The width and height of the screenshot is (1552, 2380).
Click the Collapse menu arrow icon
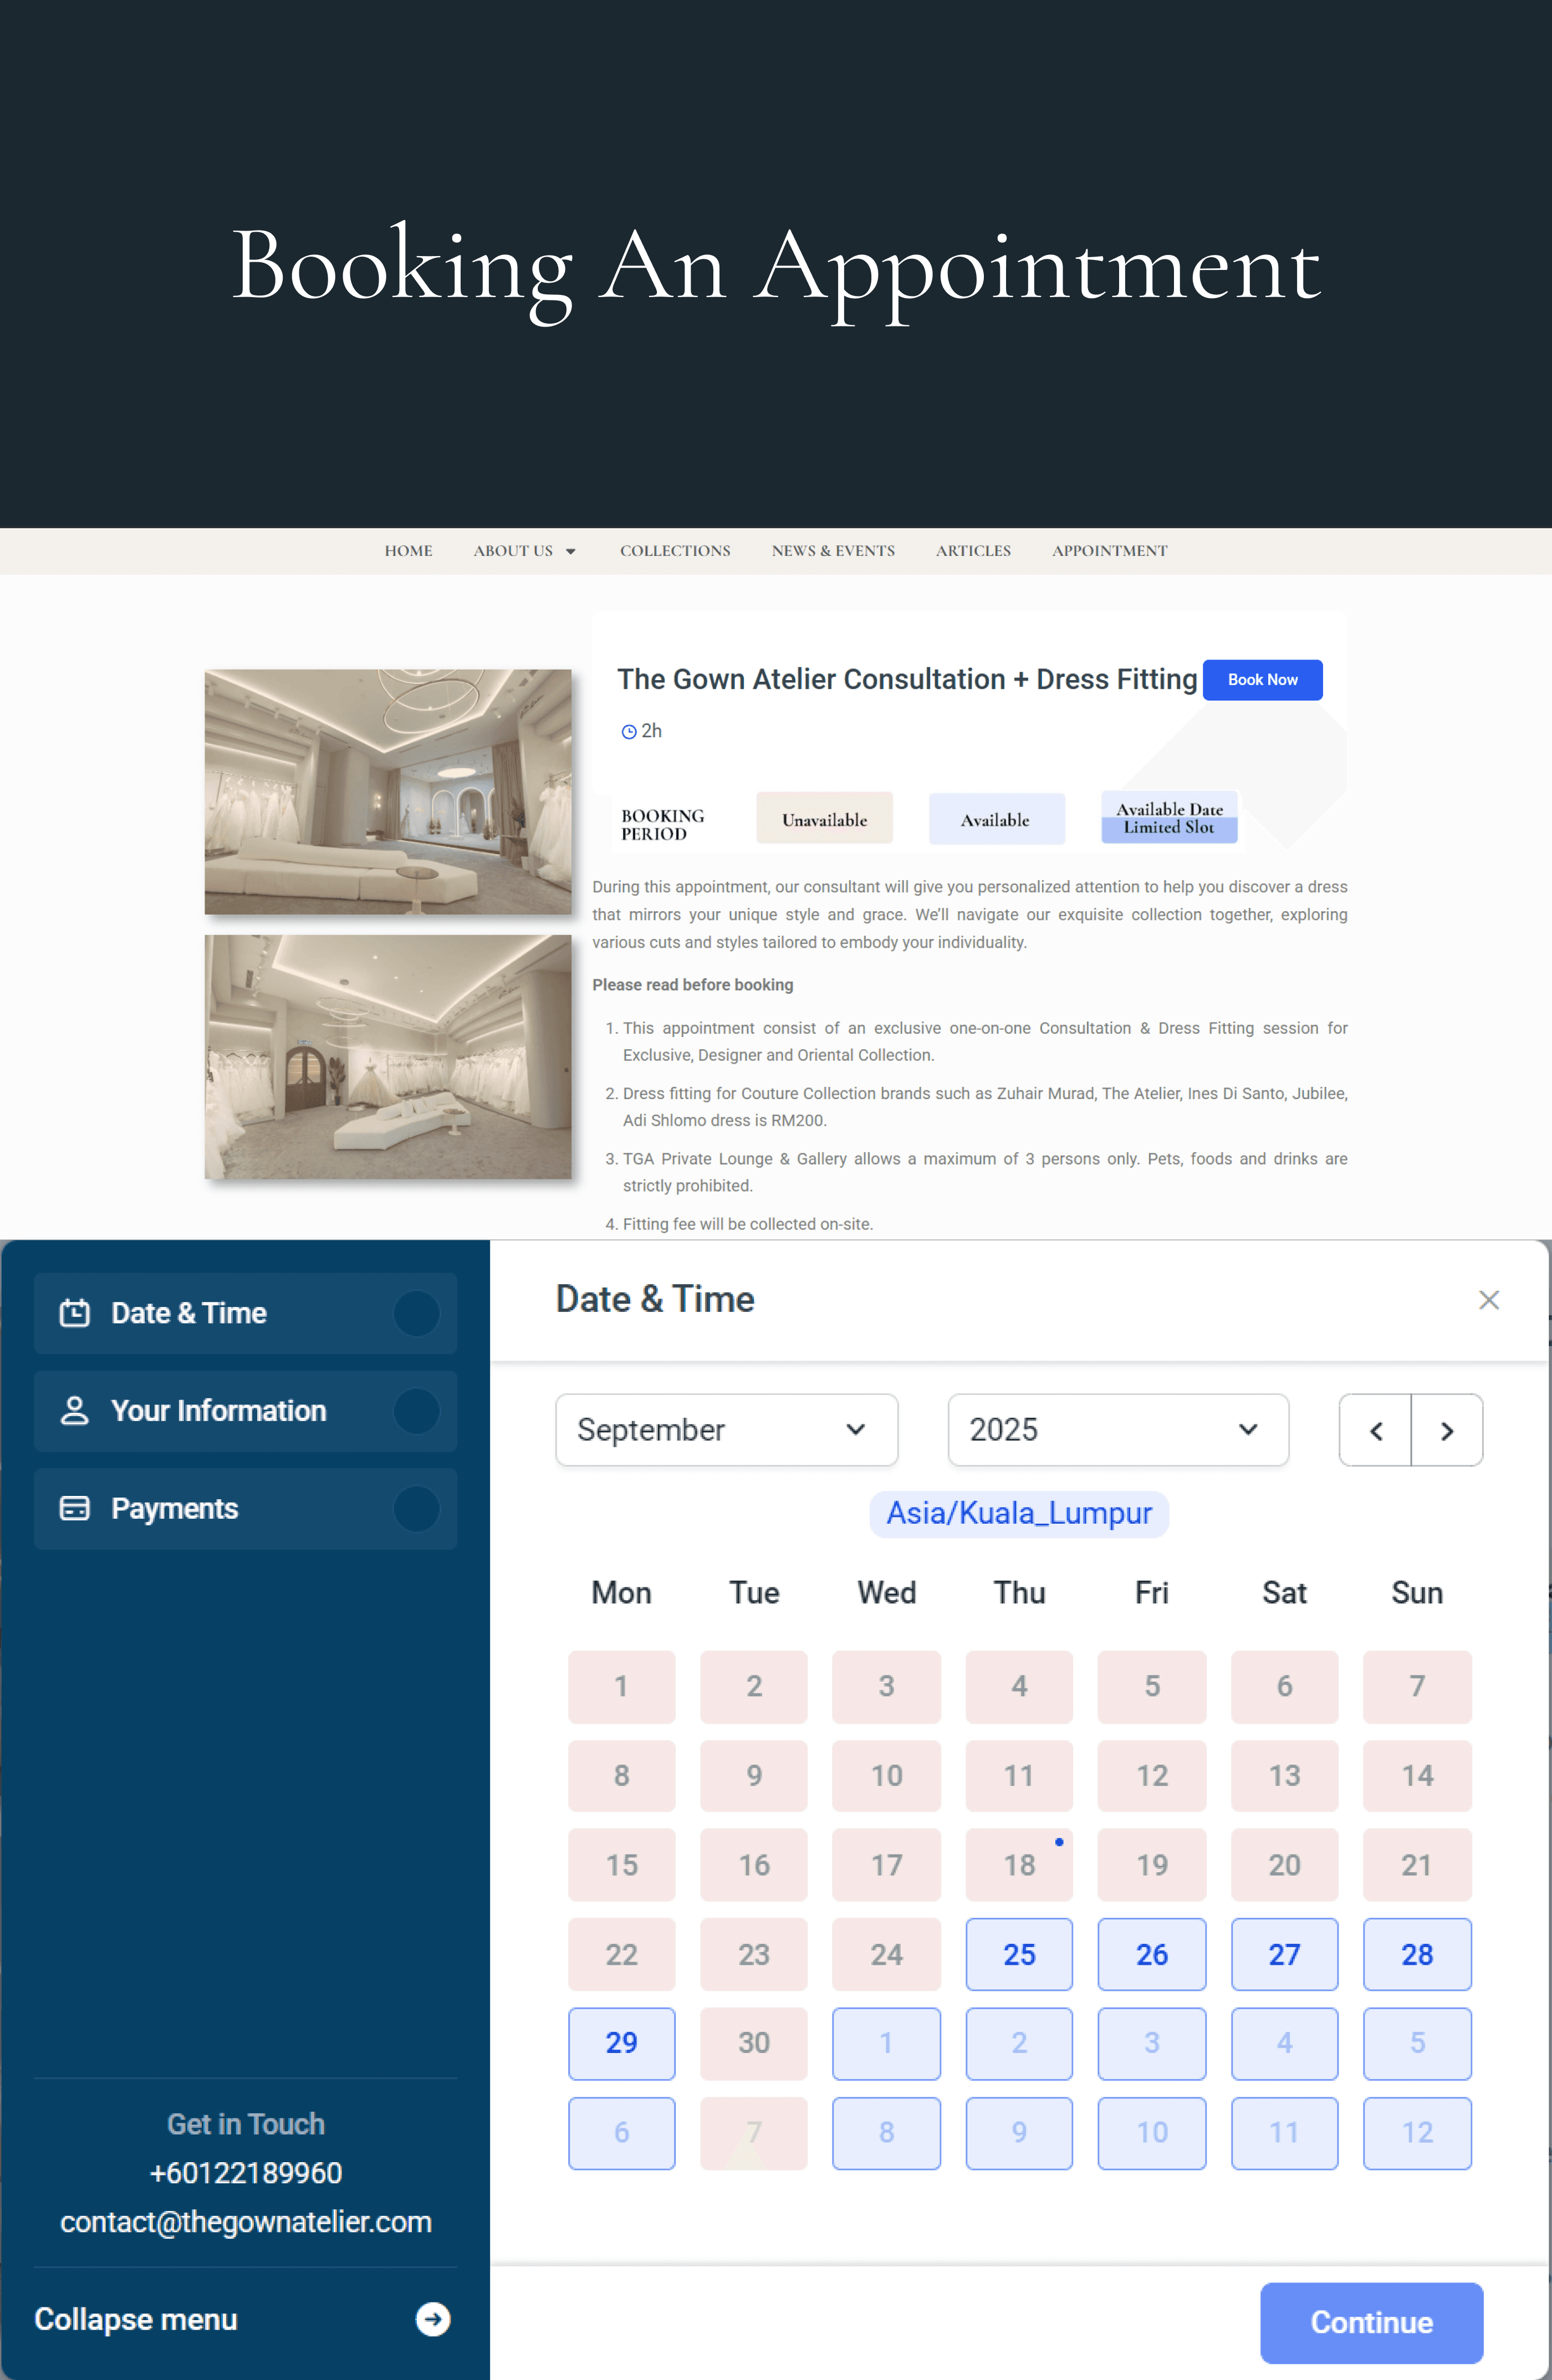(x=433, y=2319)
